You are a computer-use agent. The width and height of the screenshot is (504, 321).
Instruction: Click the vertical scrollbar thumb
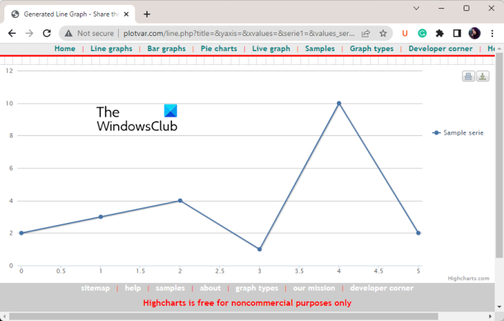coord(499,155)
